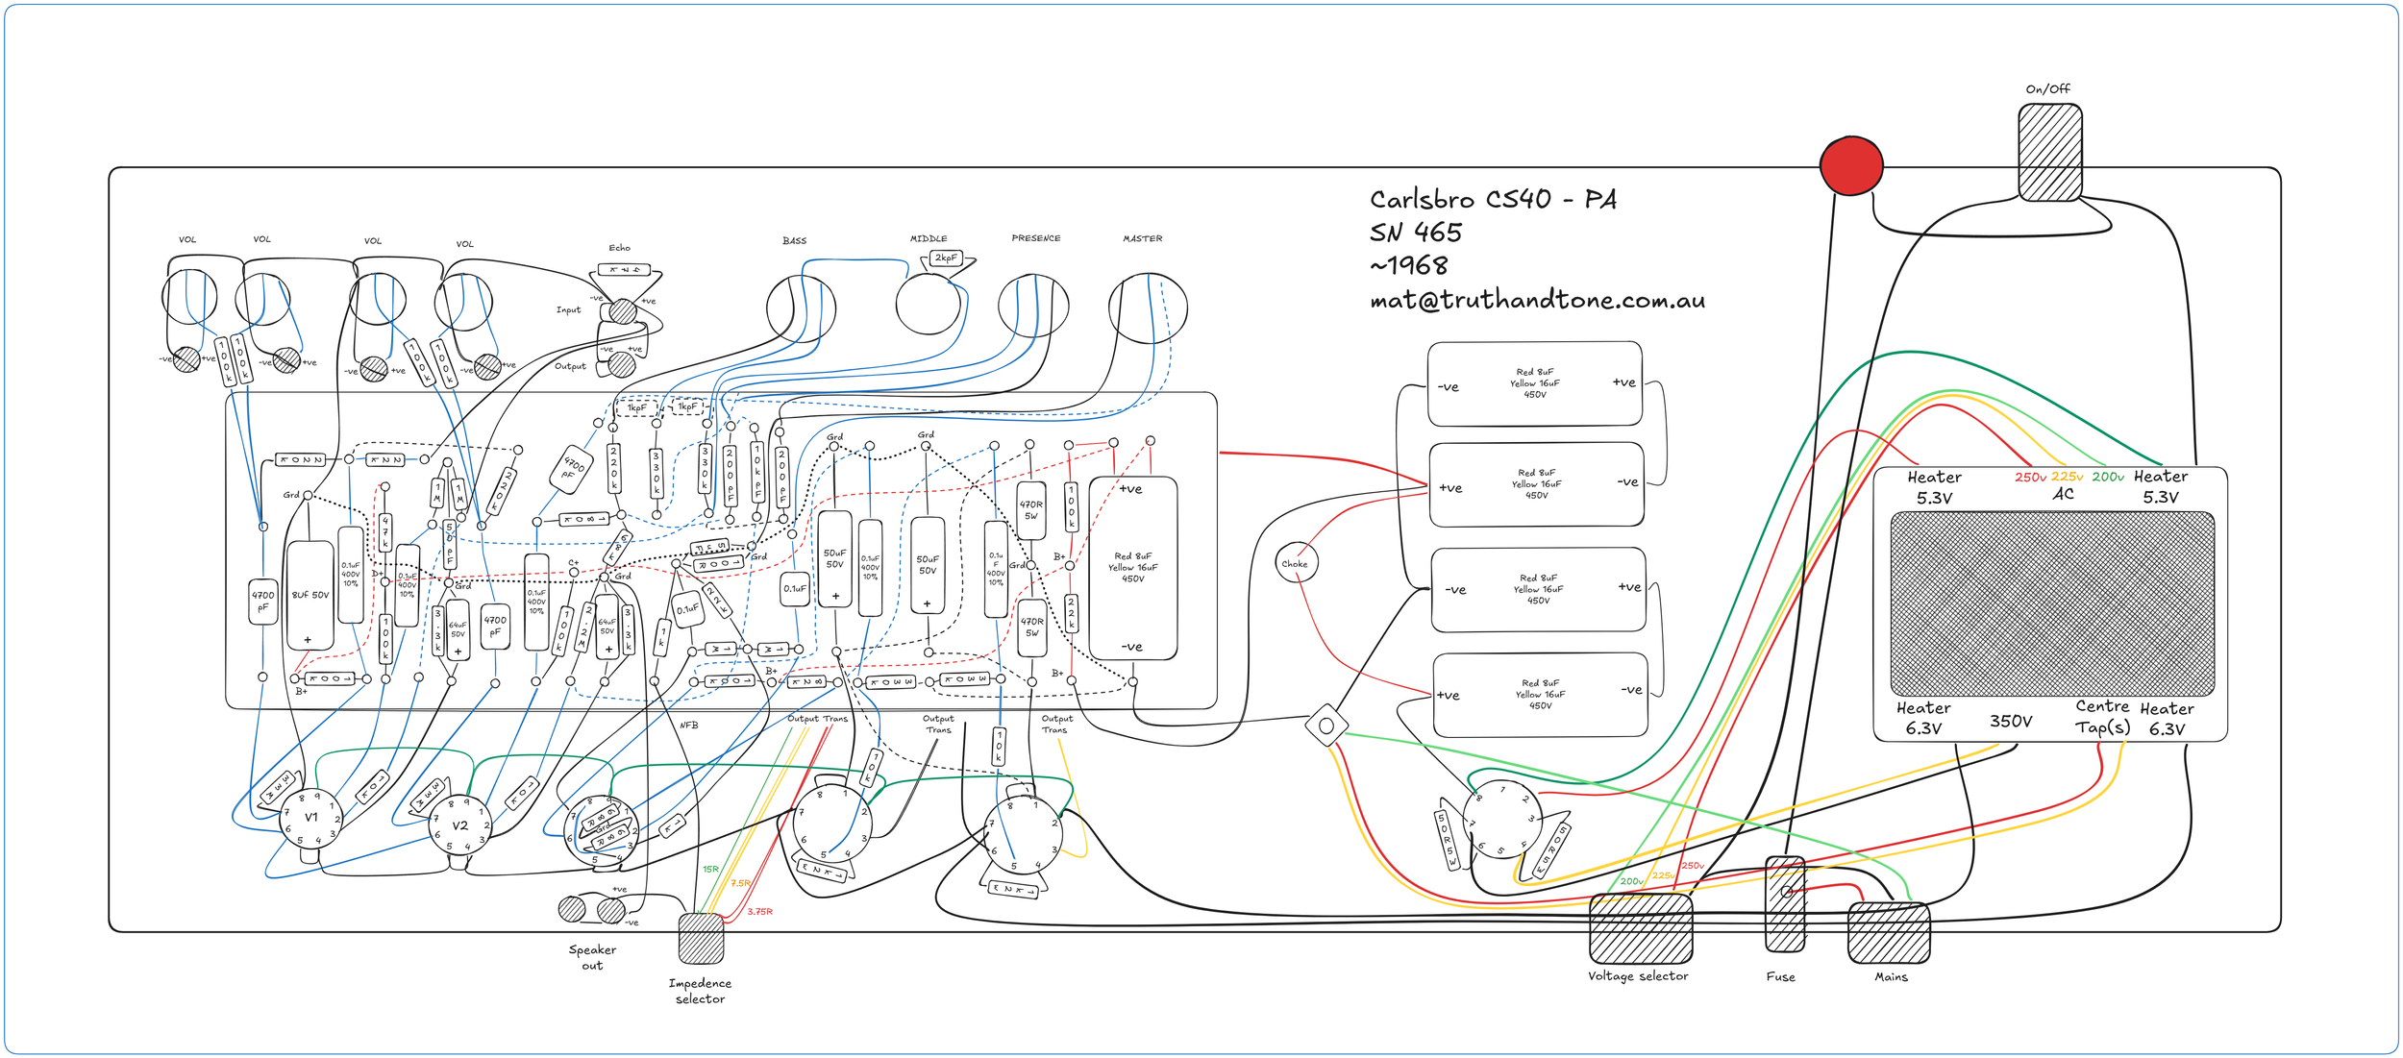This screenshot has width=2403, height=1058.
Task: Select the 2kpF capacitor above MIDDLE
Action: pyautogui.click(x=946, y=258)
